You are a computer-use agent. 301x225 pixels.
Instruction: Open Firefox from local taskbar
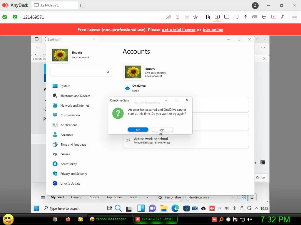(x=68, y=219)
